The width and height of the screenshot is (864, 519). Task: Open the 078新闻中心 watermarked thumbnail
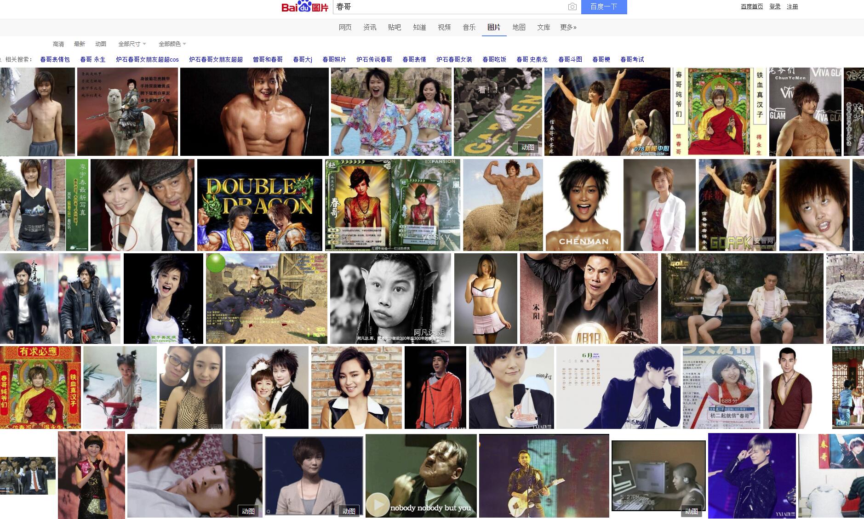tap(607, 112)
